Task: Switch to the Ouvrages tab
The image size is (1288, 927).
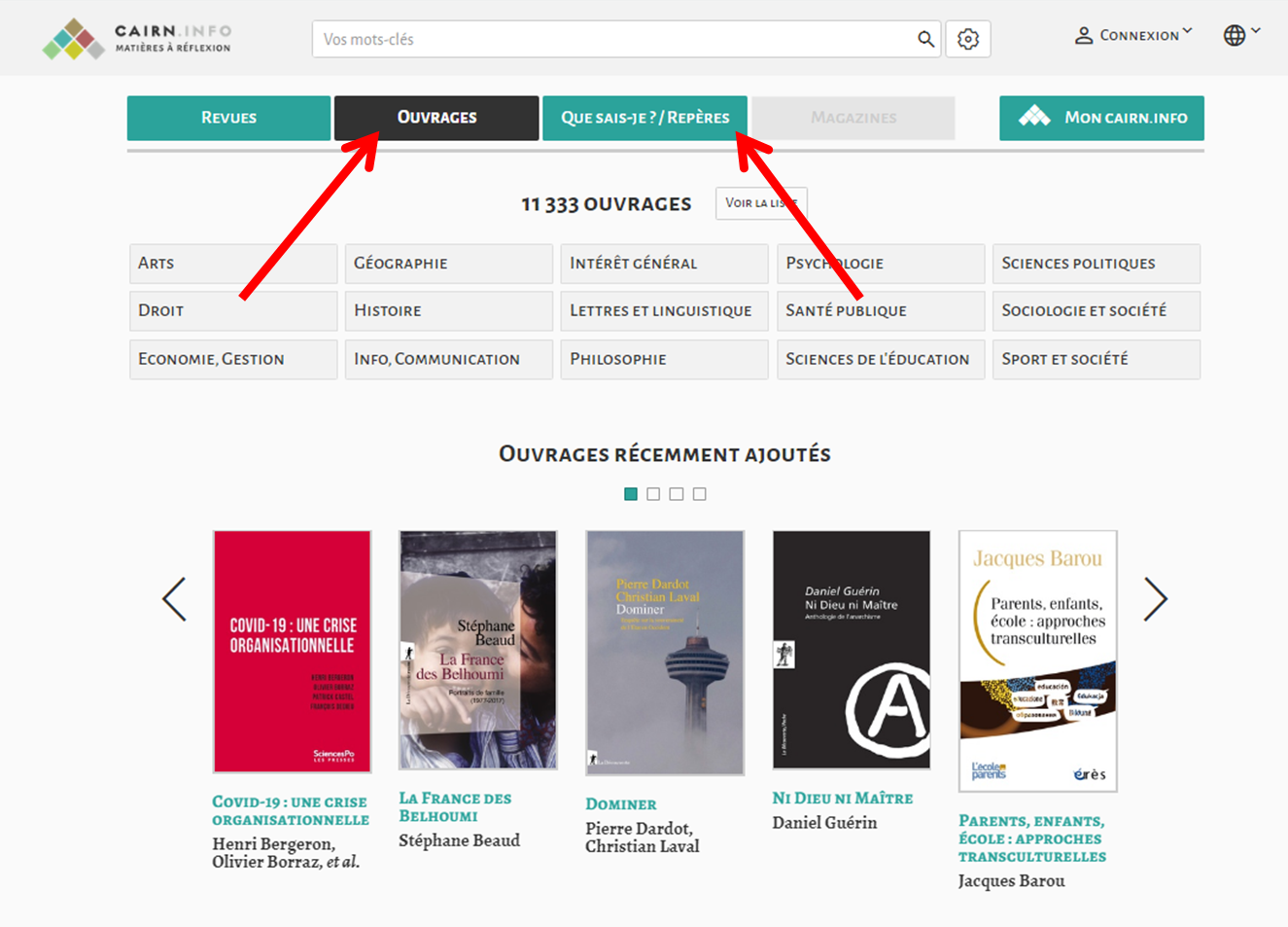Action: click(x=436, y=118)
